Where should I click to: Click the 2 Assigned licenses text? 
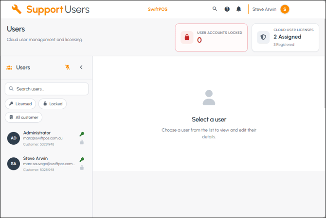(288, 37)
